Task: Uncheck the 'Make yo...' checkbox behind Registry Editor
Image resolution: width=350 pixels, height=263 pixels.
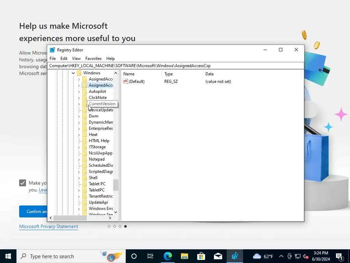Action: coord(23,183)
